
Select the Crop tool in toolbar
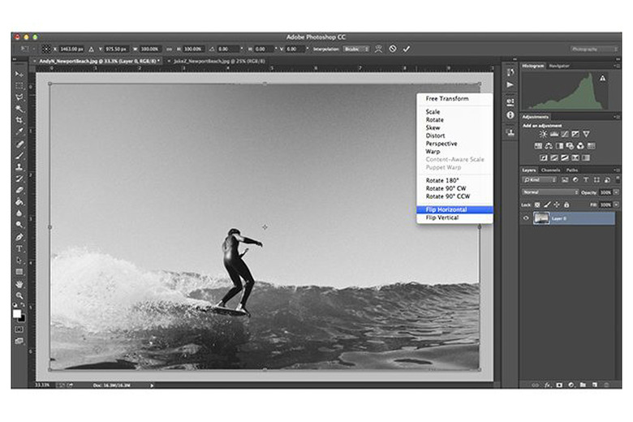click(x=19, y=120)
